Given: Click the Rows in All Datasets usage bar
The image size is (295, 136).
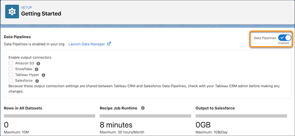Looking at the screenshot, I should (x=50, y=116).
